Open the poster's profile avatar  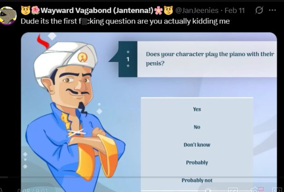click(8, 15)
